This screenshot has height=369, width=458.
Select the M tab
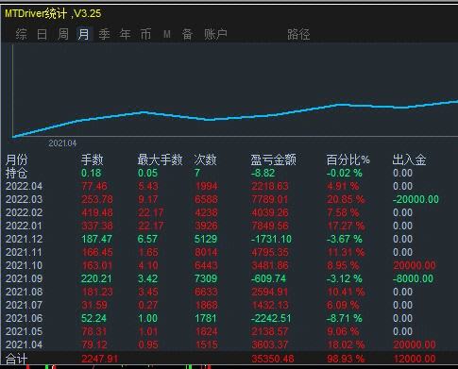point(167,34)
